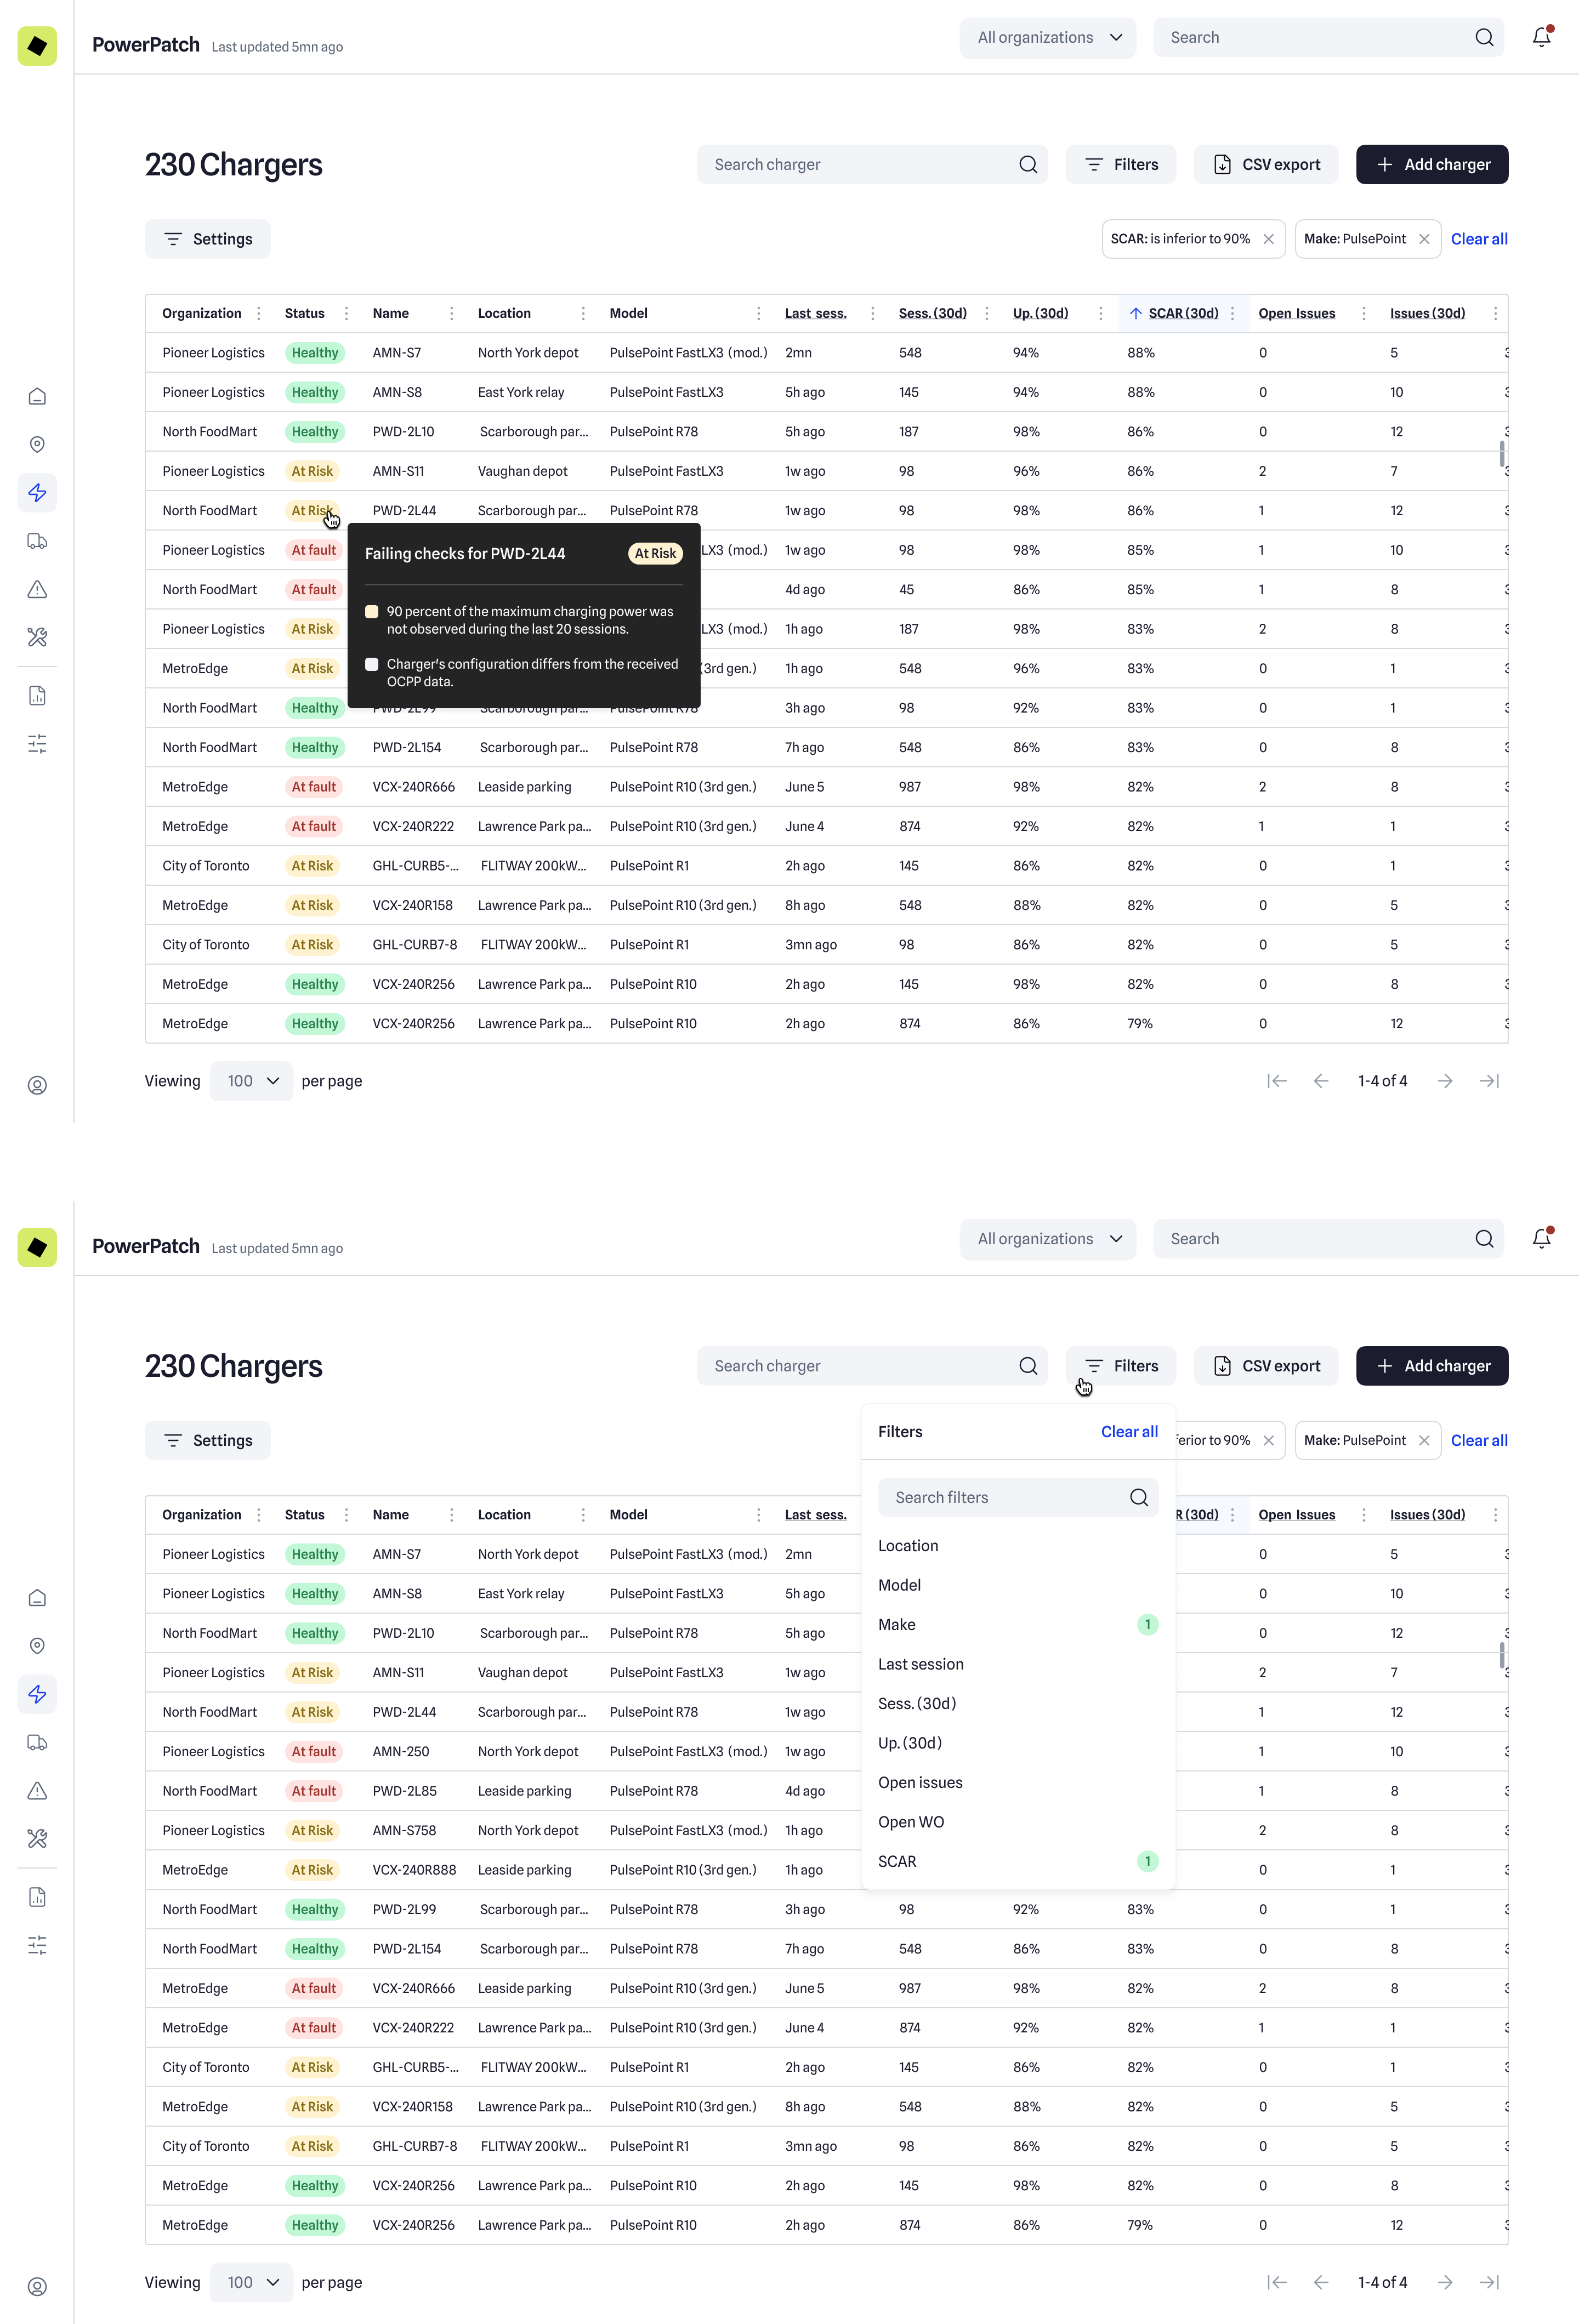
Task: Click notification bell in lower screen header
Action: coord(1541,1238)
